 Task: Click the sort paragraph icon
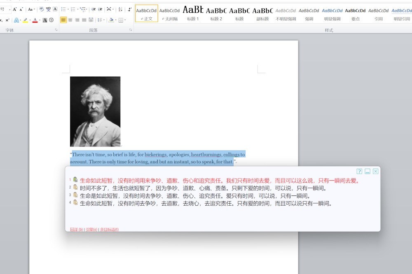(x=120, y=9)
